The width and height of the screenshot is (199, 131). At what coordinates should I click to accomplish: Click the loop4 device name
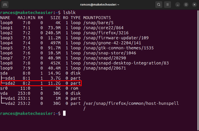pyautogui.click(x=6, y=43)
